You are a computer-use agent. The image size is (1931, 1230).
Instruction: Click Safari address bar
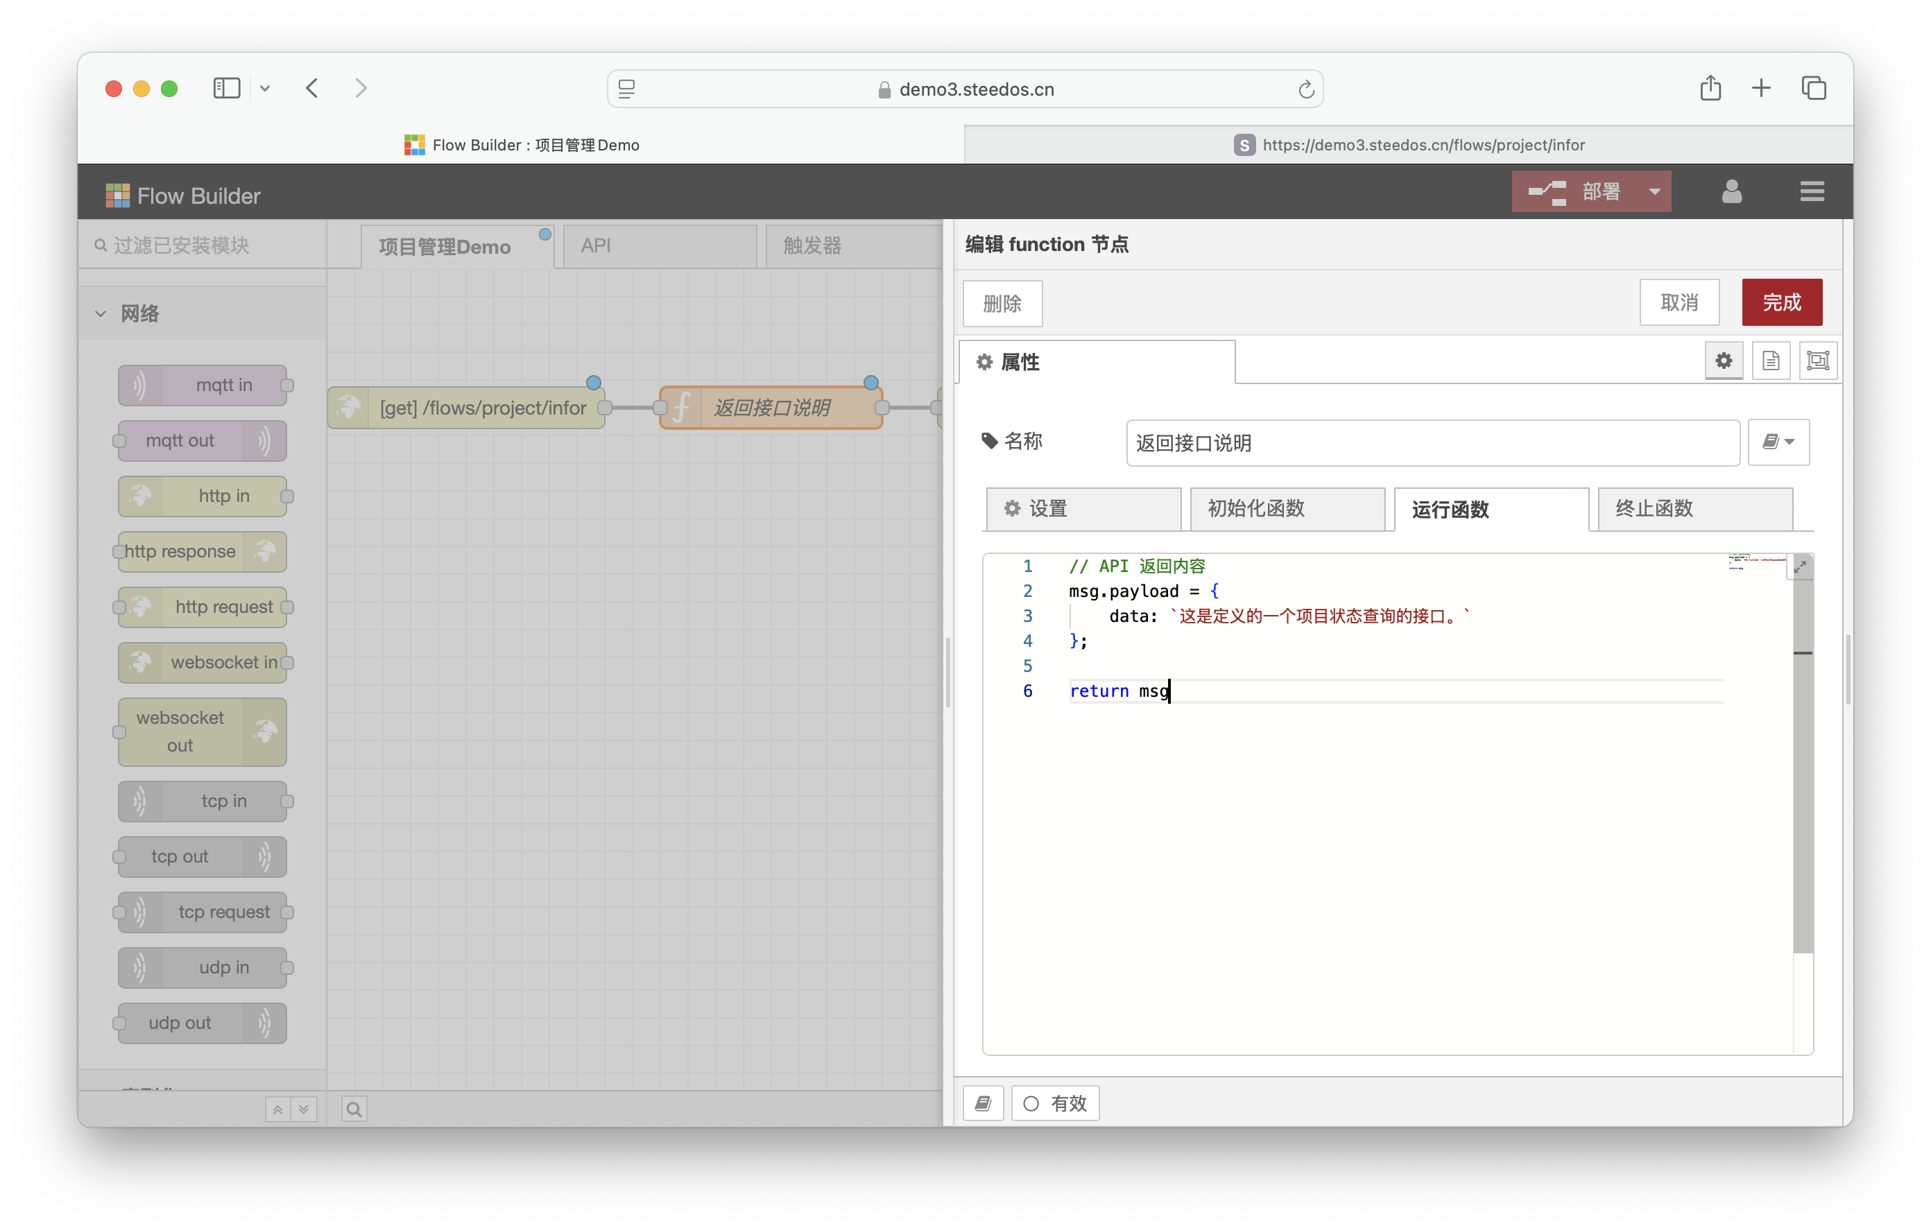tap(965, 89)
